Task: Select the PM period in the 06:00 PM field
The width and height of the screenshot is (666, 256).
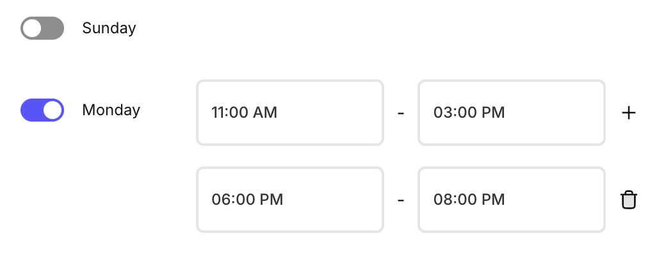Action: (271, 200)
